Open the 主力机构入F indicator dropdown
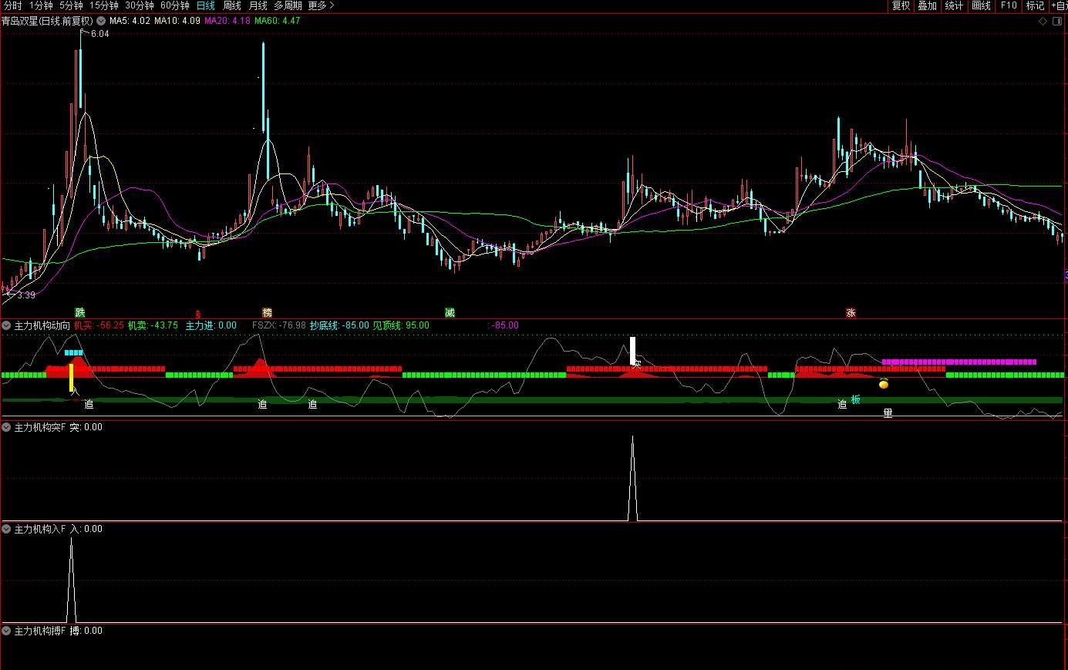This screenshot has width=1068, height=670. pyautogui.click(x=7, y=529)
